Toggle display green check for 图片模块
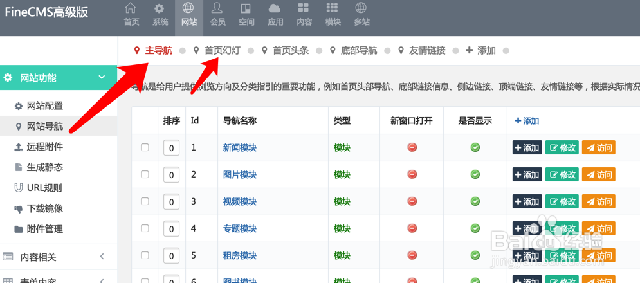The width and height of the screenshot is (640, 283). pyautogui.click(x=475, y=174)
